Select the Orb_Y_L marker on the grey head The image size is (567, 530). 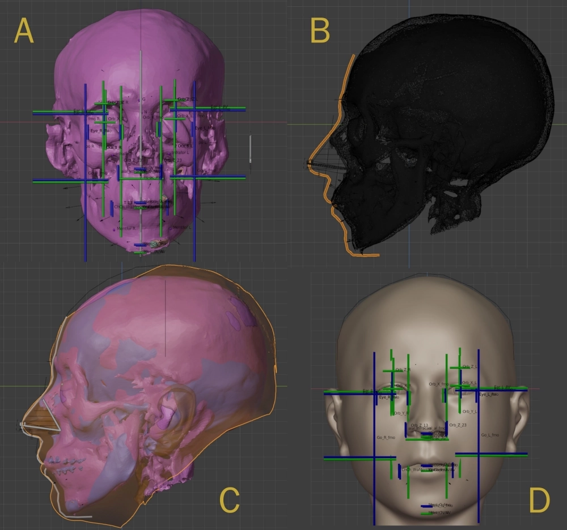(471, 412)
